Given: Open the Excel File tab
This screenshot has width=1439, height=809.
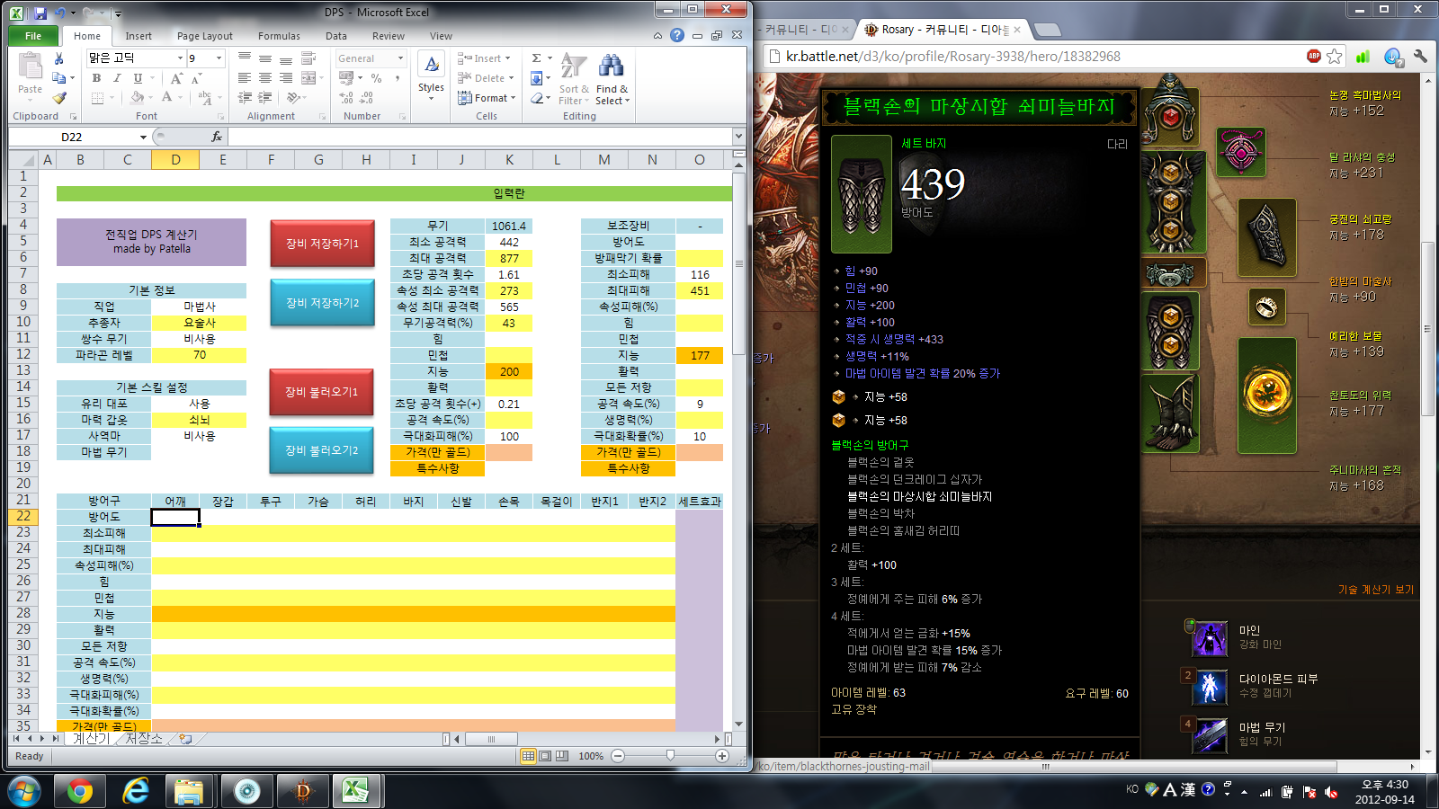Looking at the screenshot, I should point(33,36).
